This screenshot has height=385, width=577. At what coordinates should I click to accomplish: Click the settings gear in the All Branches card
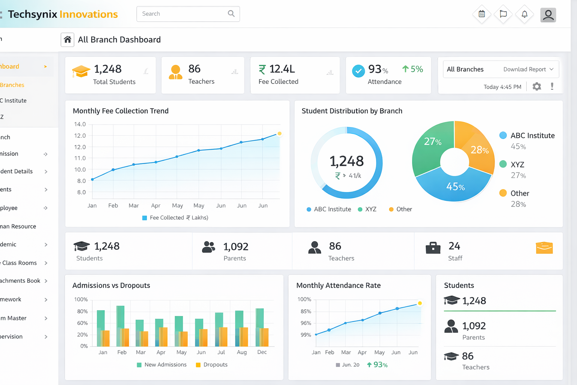[x=536, y=86]
